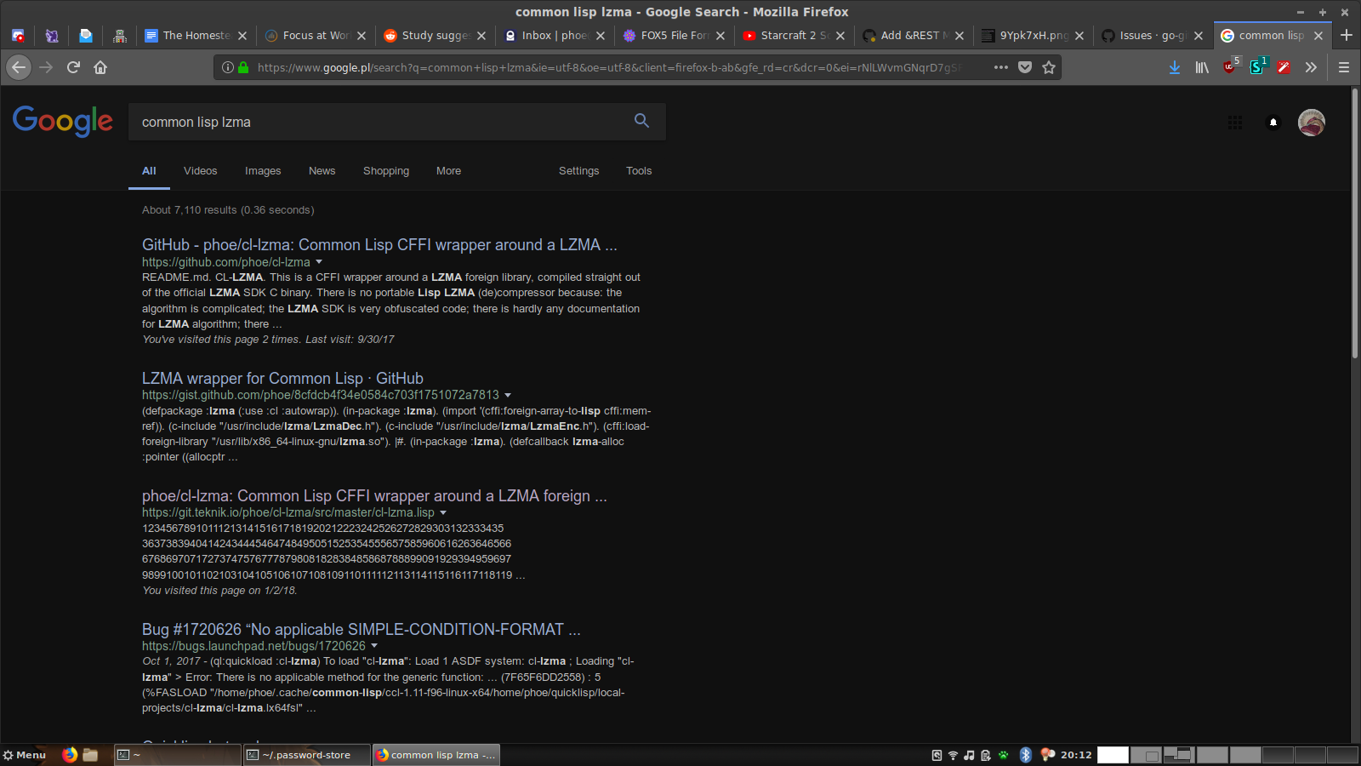Save page to Pocket

click(1025, 67)
